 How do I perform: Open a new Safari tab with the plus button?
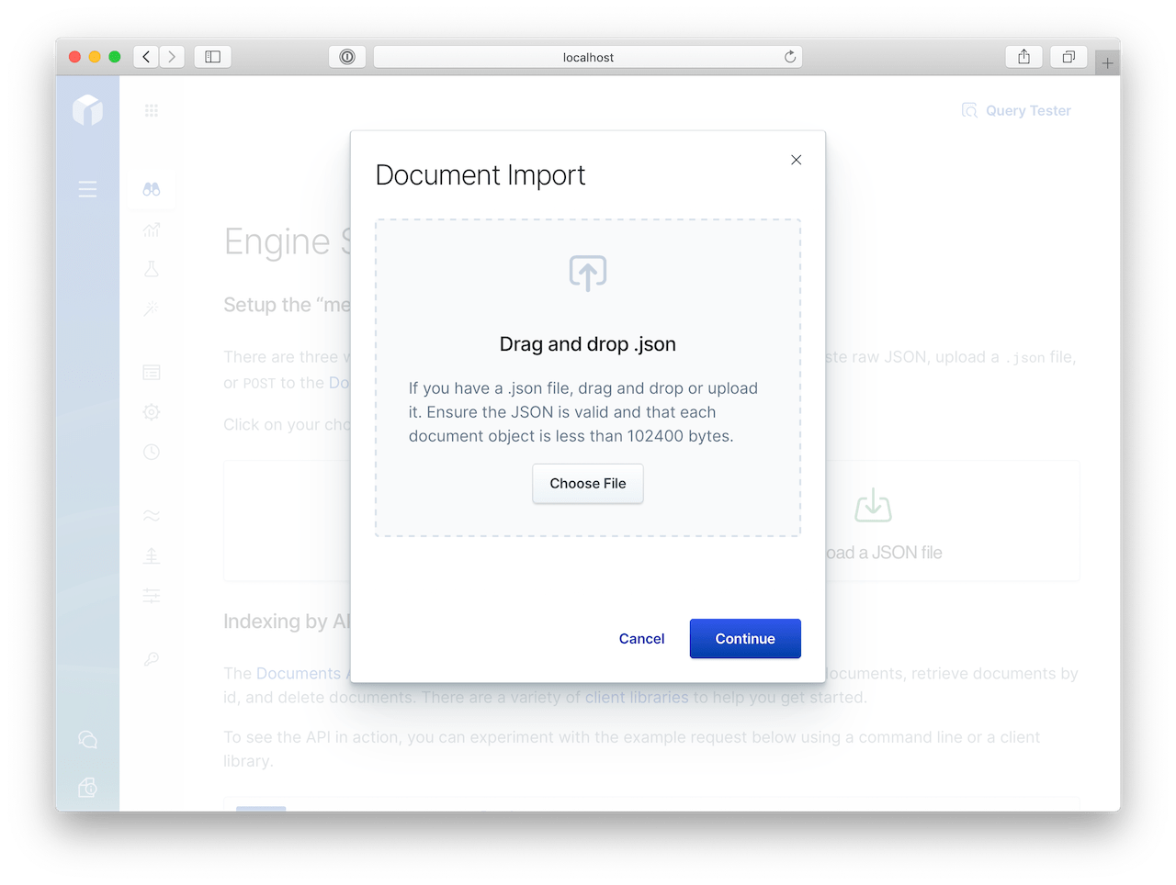[1107, 63]
